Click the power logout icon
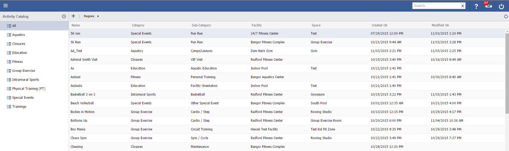The image size is (509, 151). (x=501, y=6)
